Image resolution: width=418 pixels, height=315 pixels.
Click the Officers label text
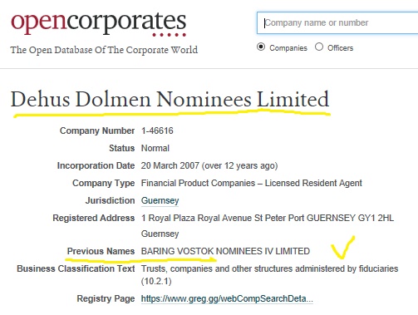(340, 48)
